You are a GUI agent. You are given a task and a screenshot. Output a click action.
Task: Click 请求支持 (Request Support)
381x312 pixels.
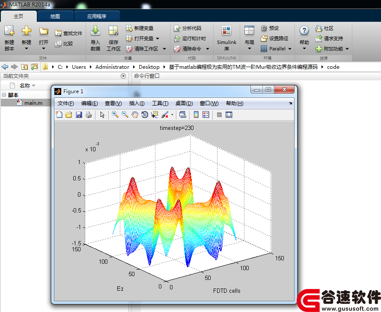(329, 38)
